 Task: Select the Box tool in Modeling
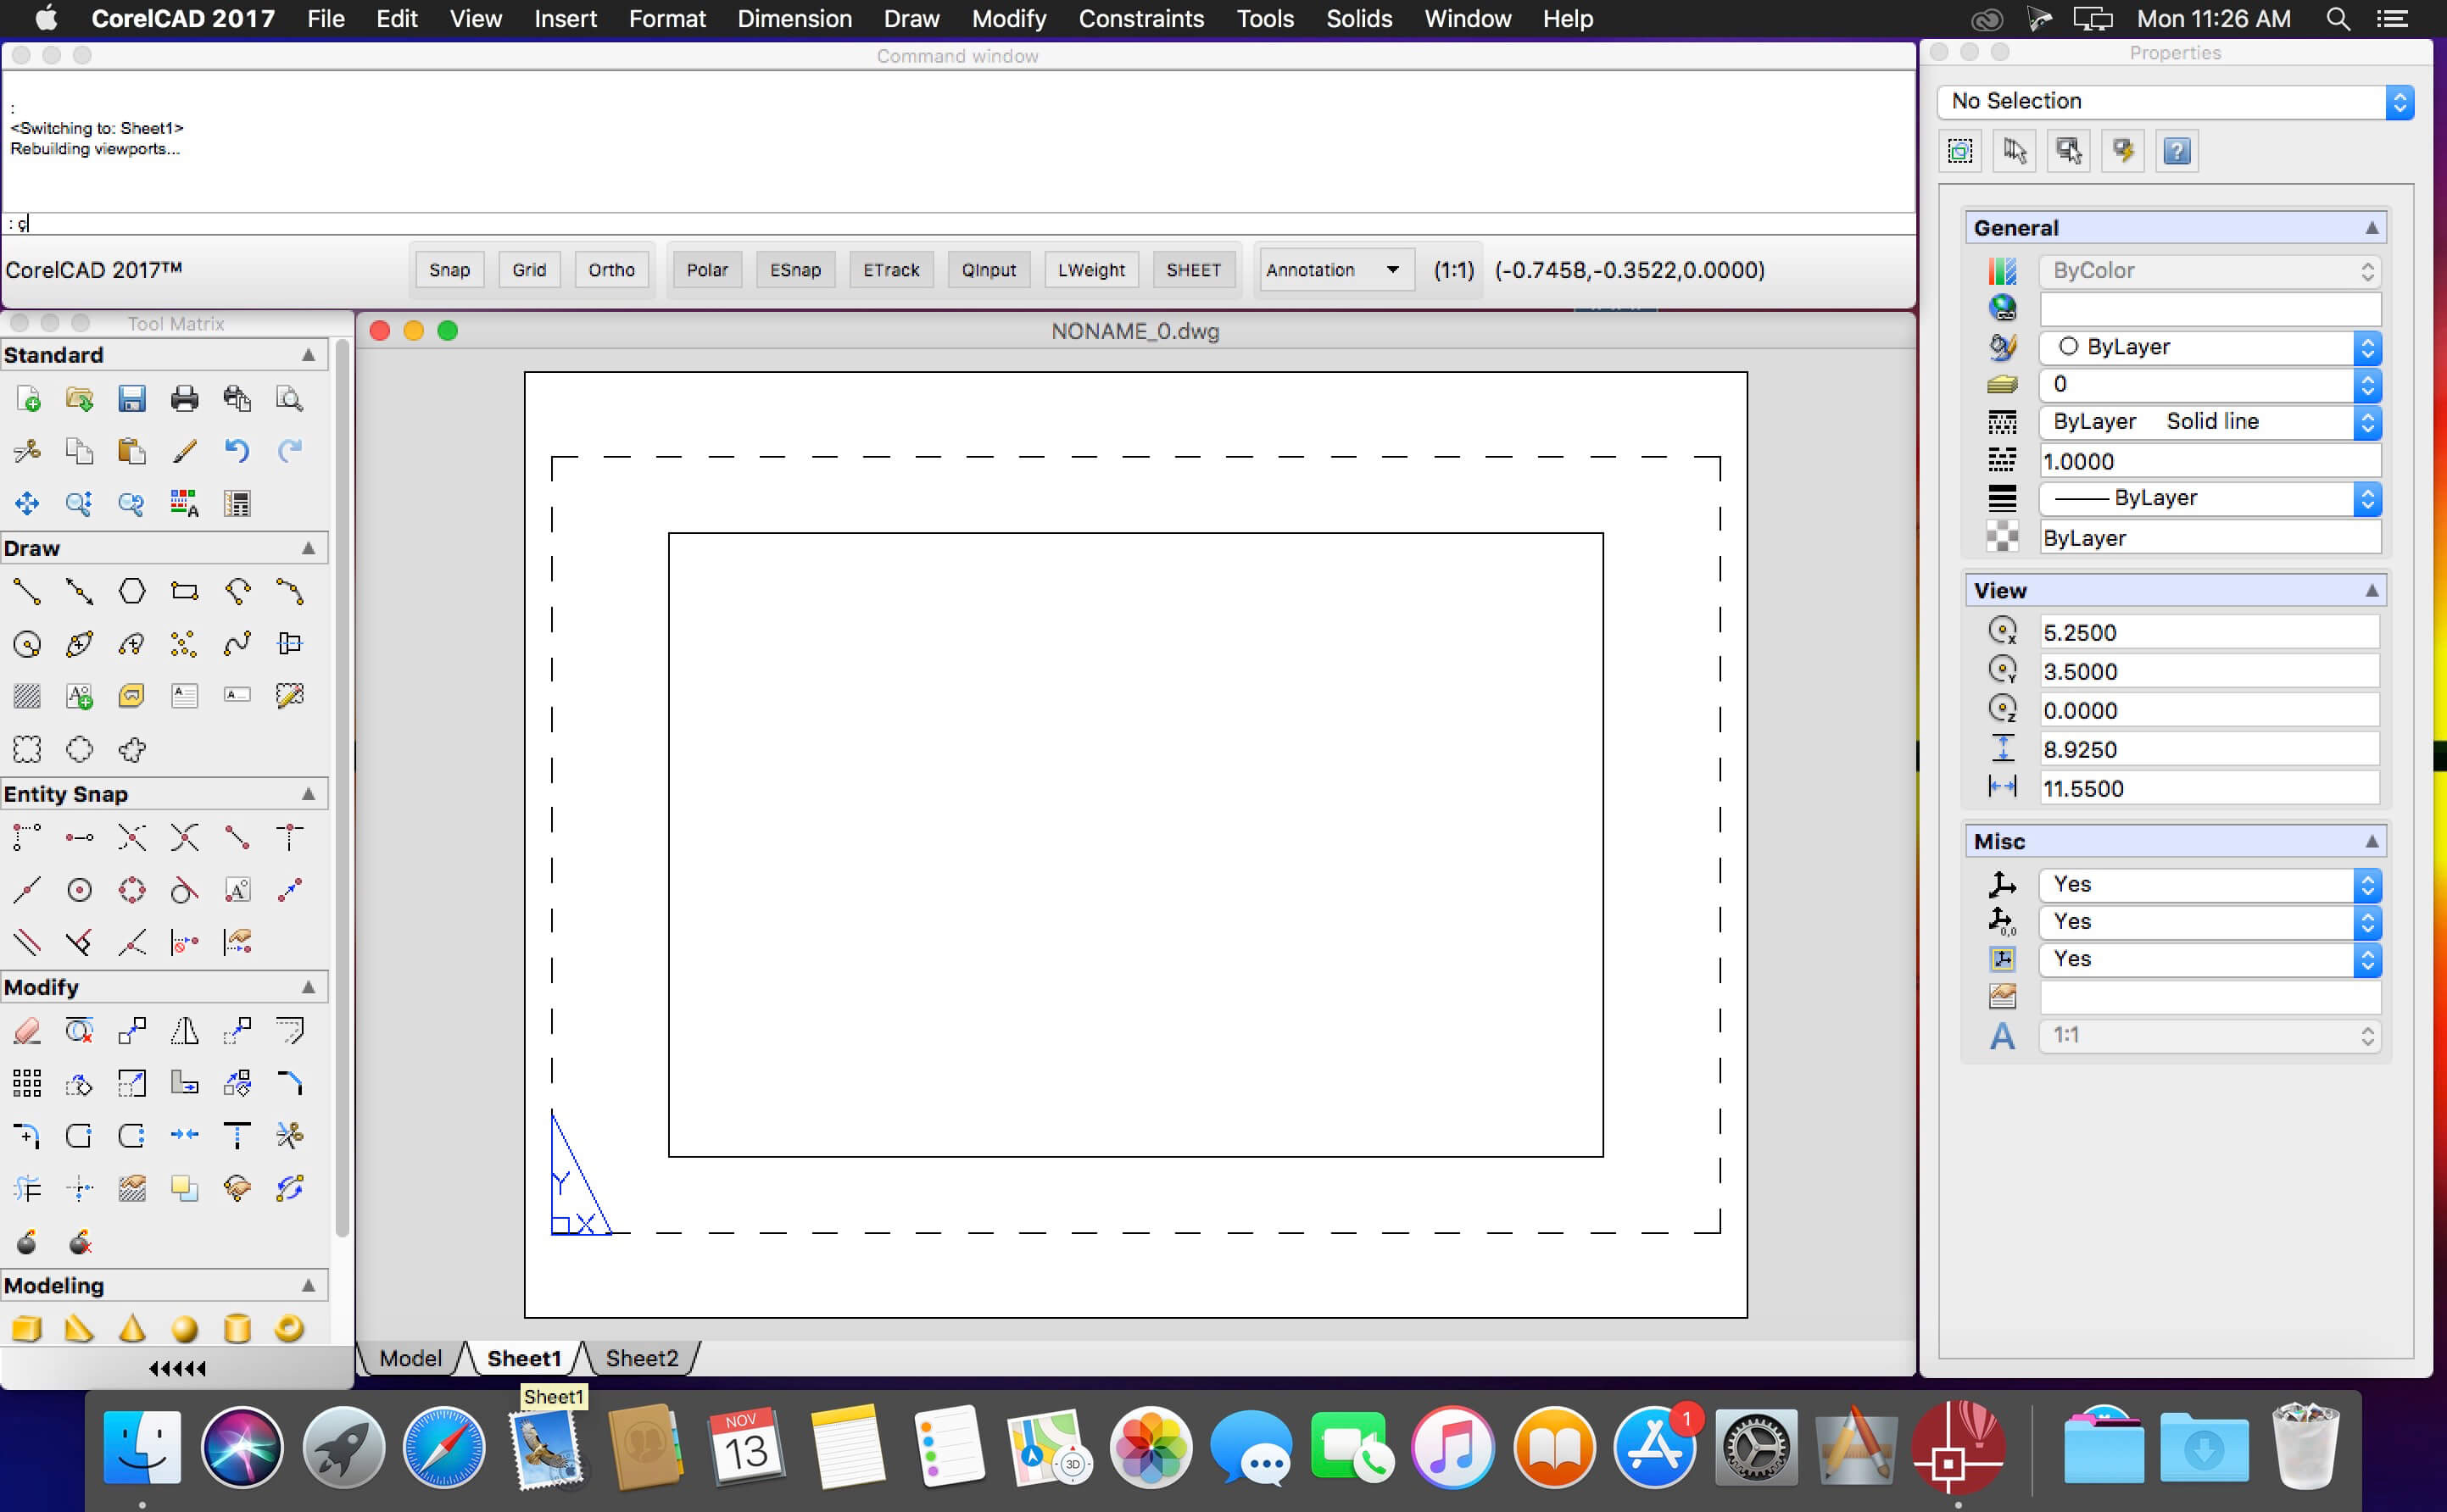tap(28, 1329)
